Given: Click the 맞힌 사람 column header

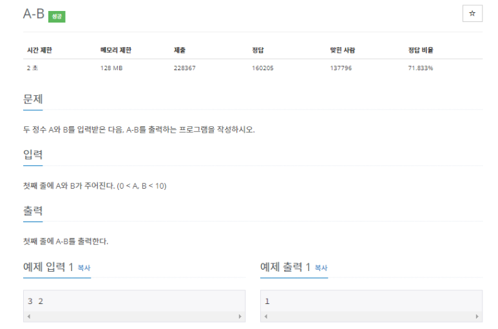Looking at the screenshot, I should (342, 50).
